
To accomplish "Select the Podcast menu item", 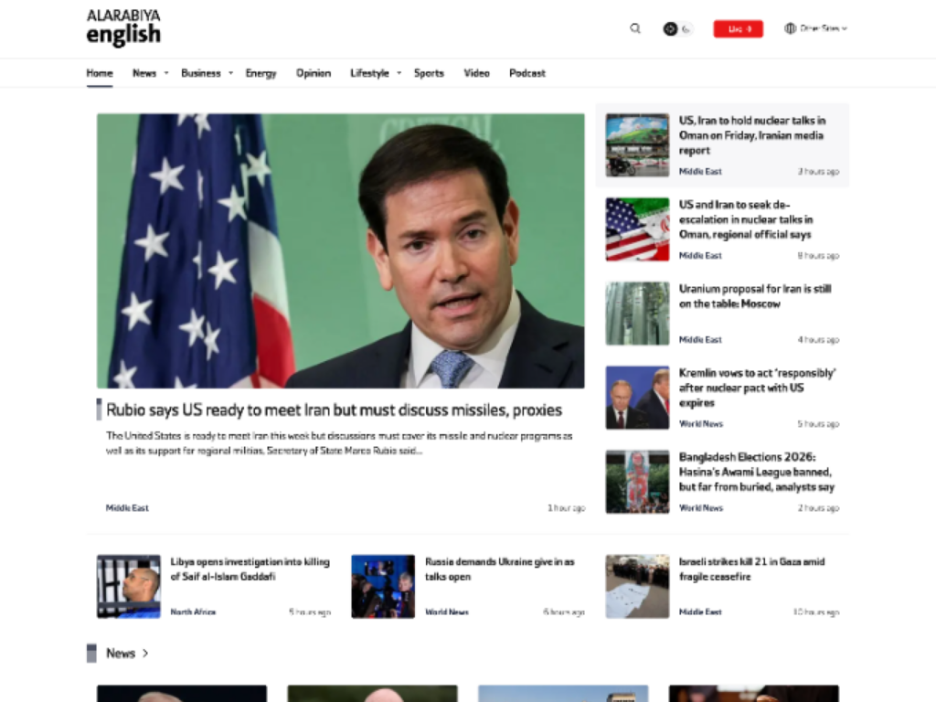I will [x=527, y=73].
